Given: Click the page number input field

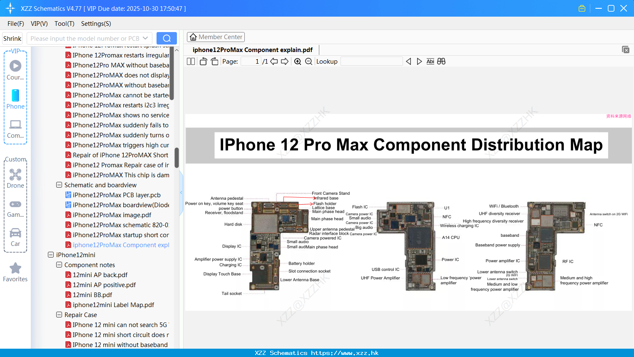Looking at the screenshot, I should point(251,62).
